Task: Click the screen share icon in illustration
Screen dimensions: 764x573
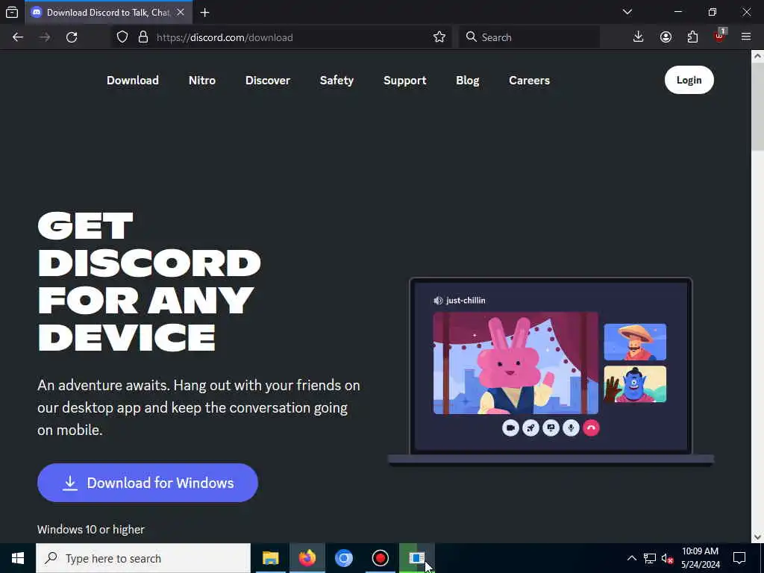Action: coord(551,428)
